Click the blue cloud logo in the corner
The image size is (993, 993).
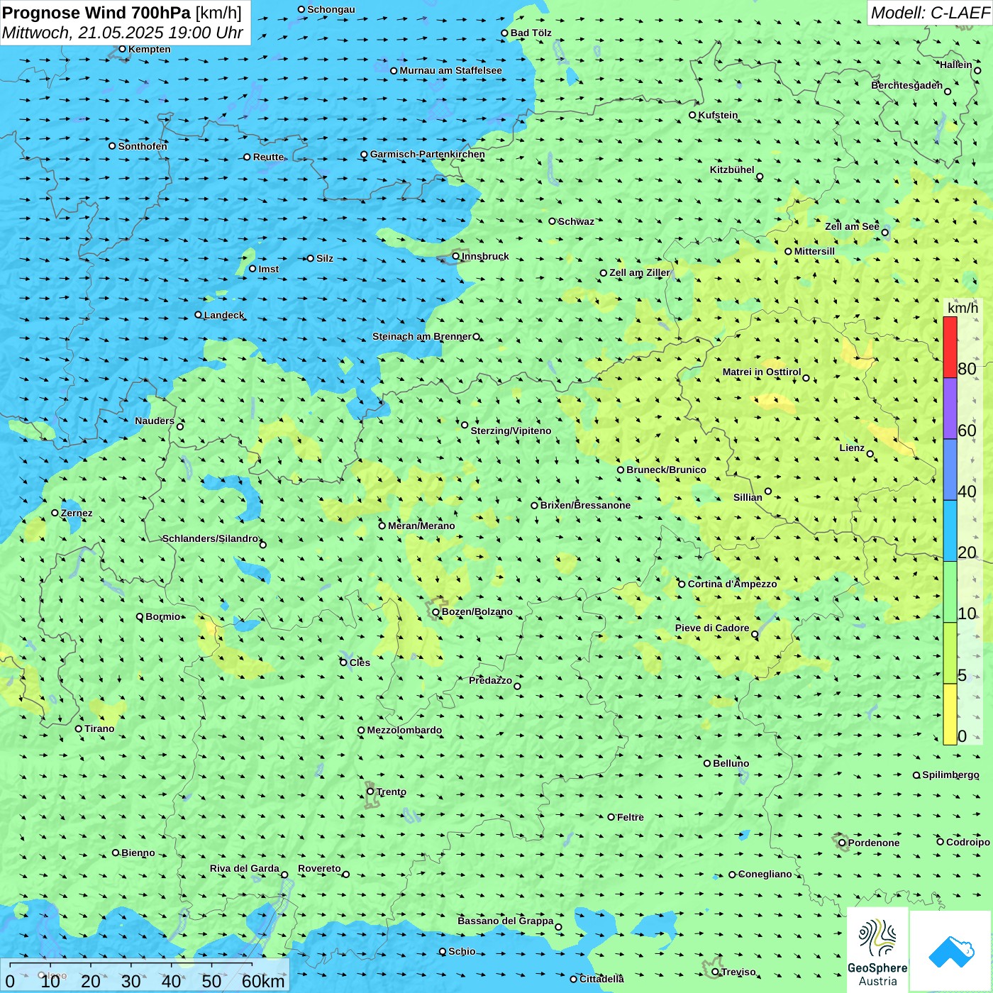[950, 951]
